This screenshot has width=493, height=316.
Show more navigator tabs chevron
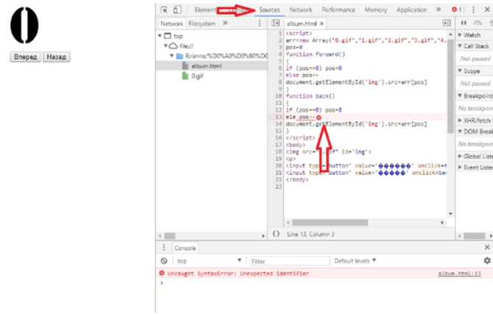pyautogui.click(x=225, y=24)
